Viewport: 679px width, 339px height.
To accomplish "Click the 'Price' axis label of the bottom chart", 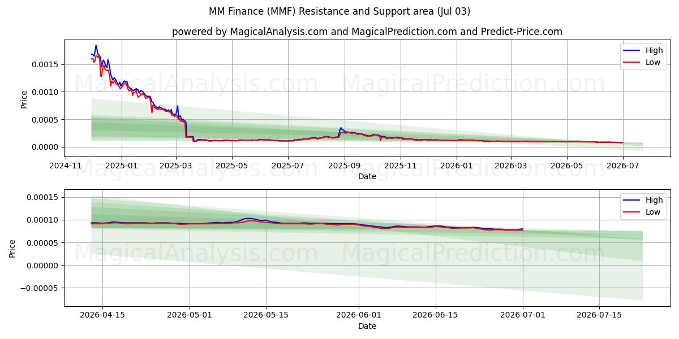I will point(12,249).
